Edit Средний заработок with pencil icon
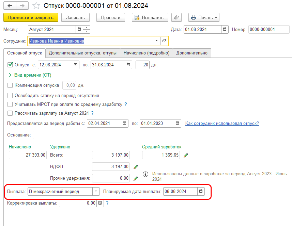 point(186,155)
